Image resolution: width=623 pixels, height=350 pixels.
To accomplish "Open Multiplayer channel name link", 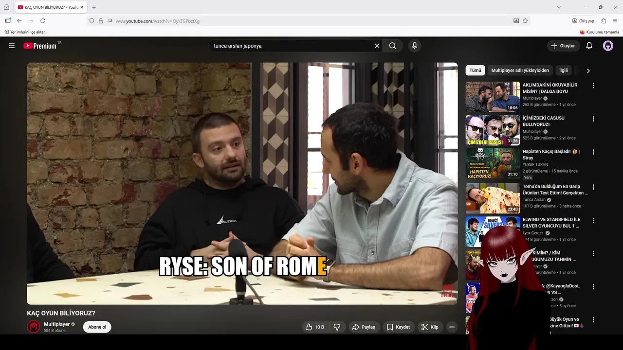I will click(57, 324).
